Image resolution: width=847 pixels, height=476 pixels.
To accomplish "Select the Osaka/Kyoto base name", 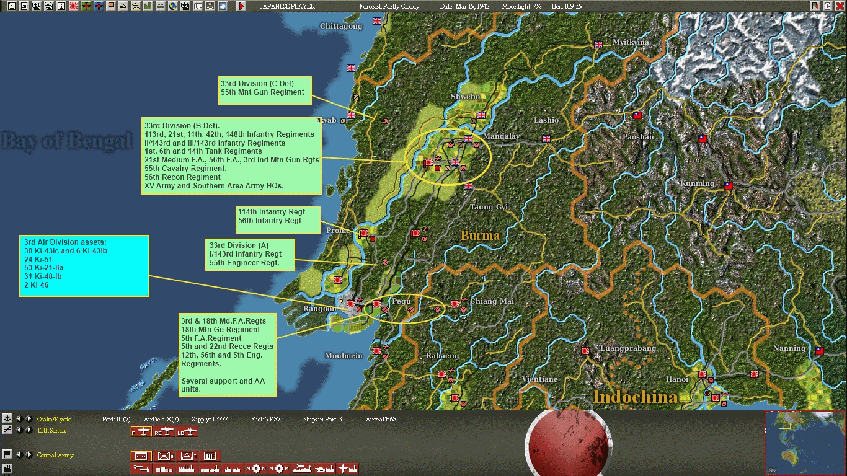I will [x=54, y=420].
